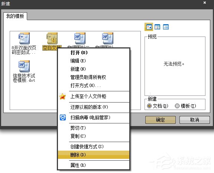
Task: Switch to the details view icon
Action: point(166,27)
